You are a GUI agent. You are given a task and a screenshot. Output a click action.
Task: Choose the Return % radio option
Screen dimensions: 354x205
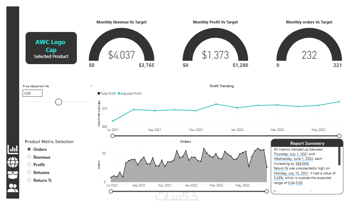(29, 180)
